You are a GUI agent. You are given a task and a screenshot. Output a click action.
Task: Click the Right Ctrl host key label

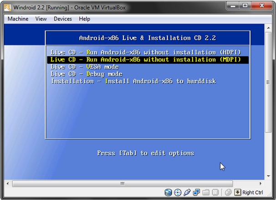(253, 192)
